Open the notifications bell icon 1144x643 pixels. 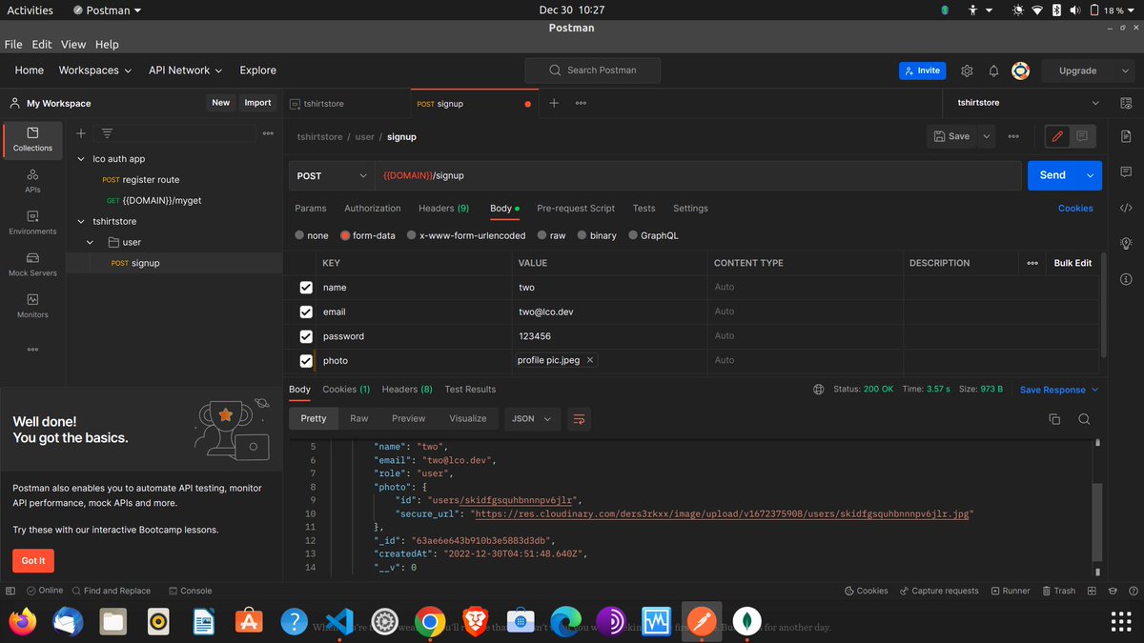[x=993, y=70]
